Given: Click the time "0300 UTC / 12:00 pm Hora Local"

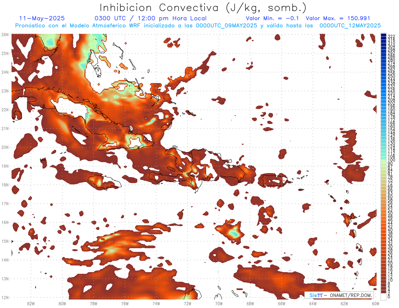Looking at the screenshot, I should tap(151, 19).
